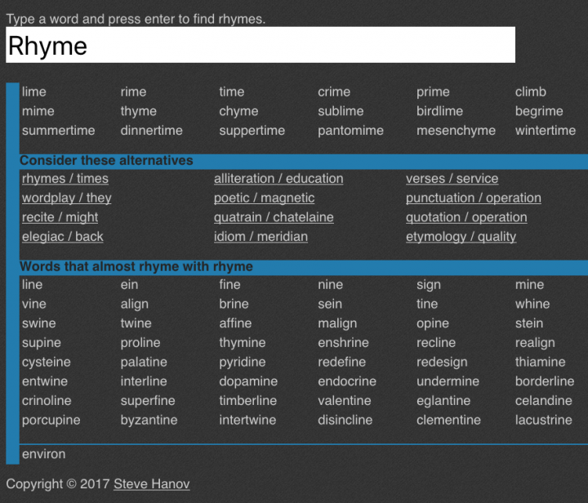
Task: Click the word borderline
Action: pos(545,381)
